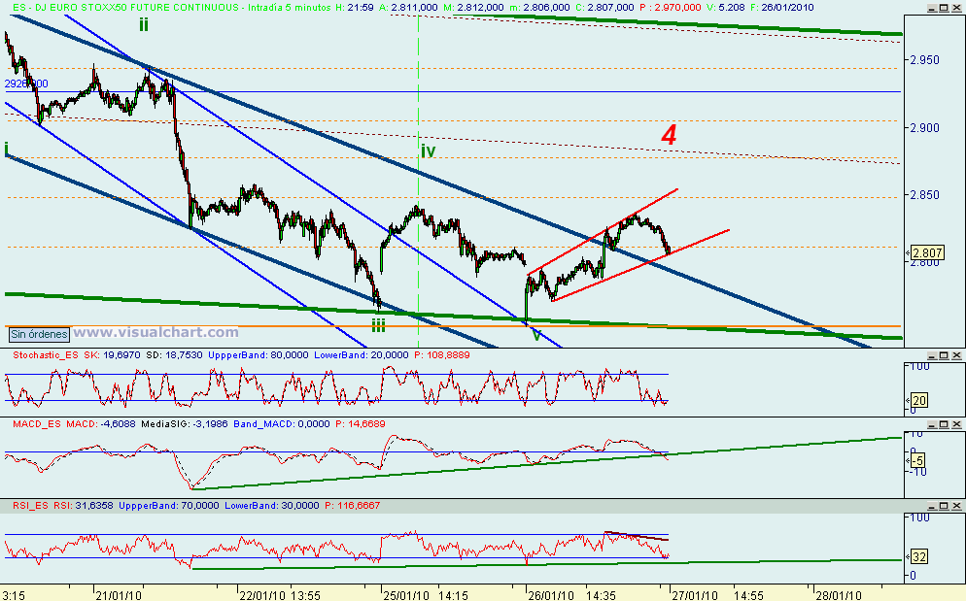The height and width of the screenshot is (601, 966).
Task: Maximize the MACD_ES indicator panel
Action: 944,425
